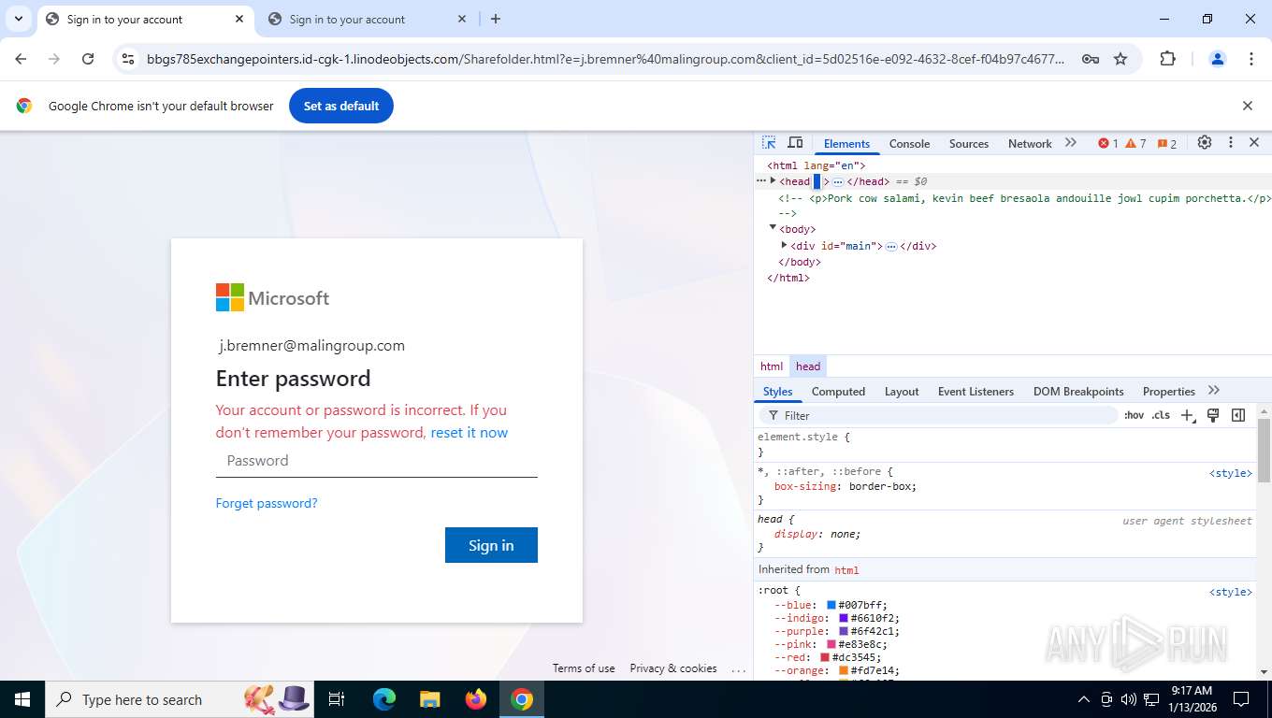Open the head node actions dots

click(761, 180)
